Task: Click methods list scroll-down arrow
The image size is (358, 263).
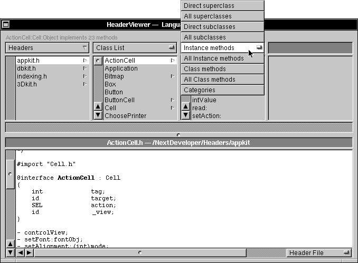Action: point(186,115)
